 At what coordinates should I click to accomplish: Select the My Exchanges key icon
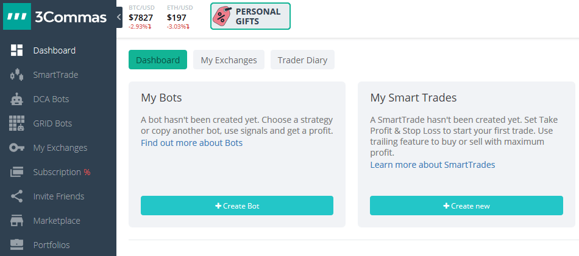(x=16, y=148)
